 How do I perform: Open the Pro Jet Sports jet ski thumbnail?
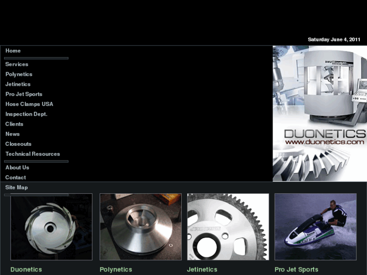[316, 227]
